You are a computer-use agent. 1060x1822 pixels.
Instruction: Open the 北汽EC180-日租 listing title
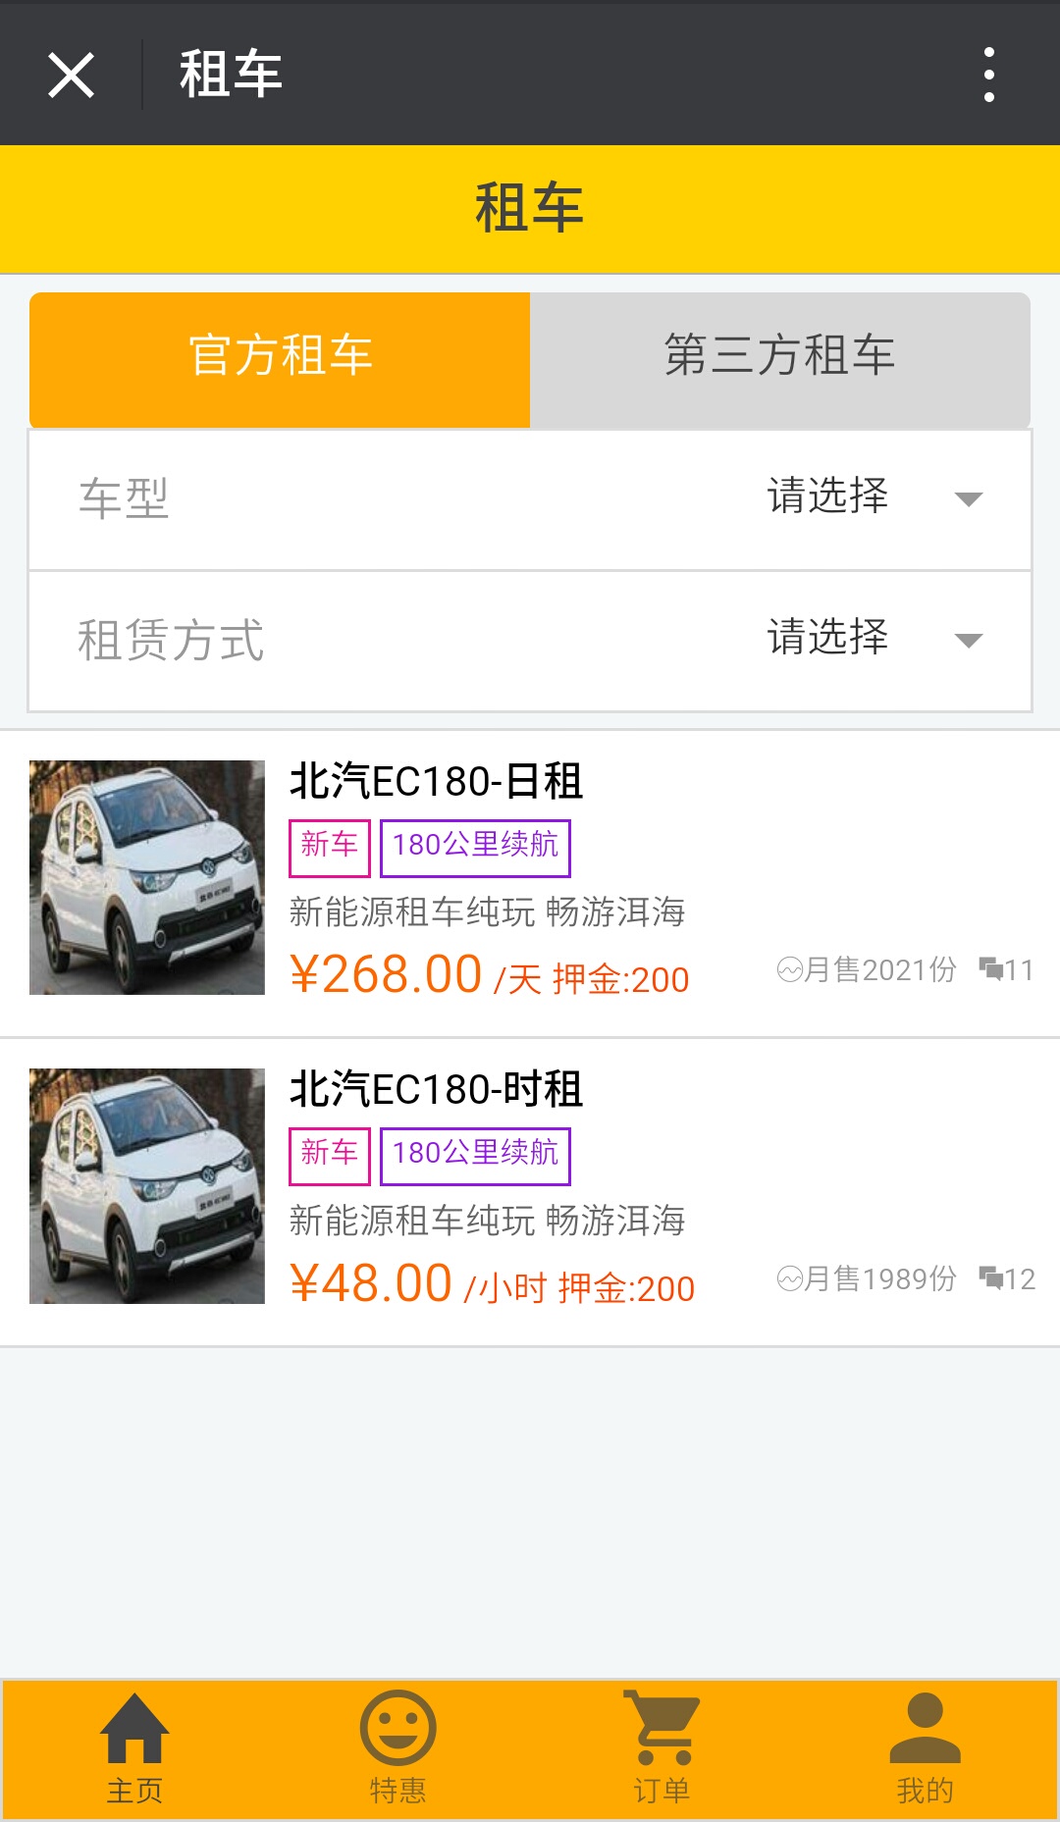pos(436,782)
